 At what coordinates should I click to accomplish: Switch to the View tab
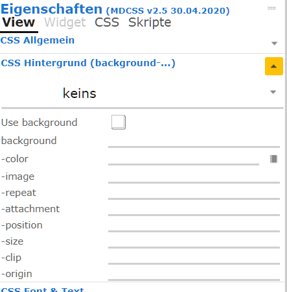(19, 23)
